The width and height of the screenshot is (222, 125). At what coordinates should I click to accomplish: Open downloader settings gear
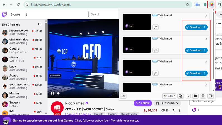click(x=123, y=96)
